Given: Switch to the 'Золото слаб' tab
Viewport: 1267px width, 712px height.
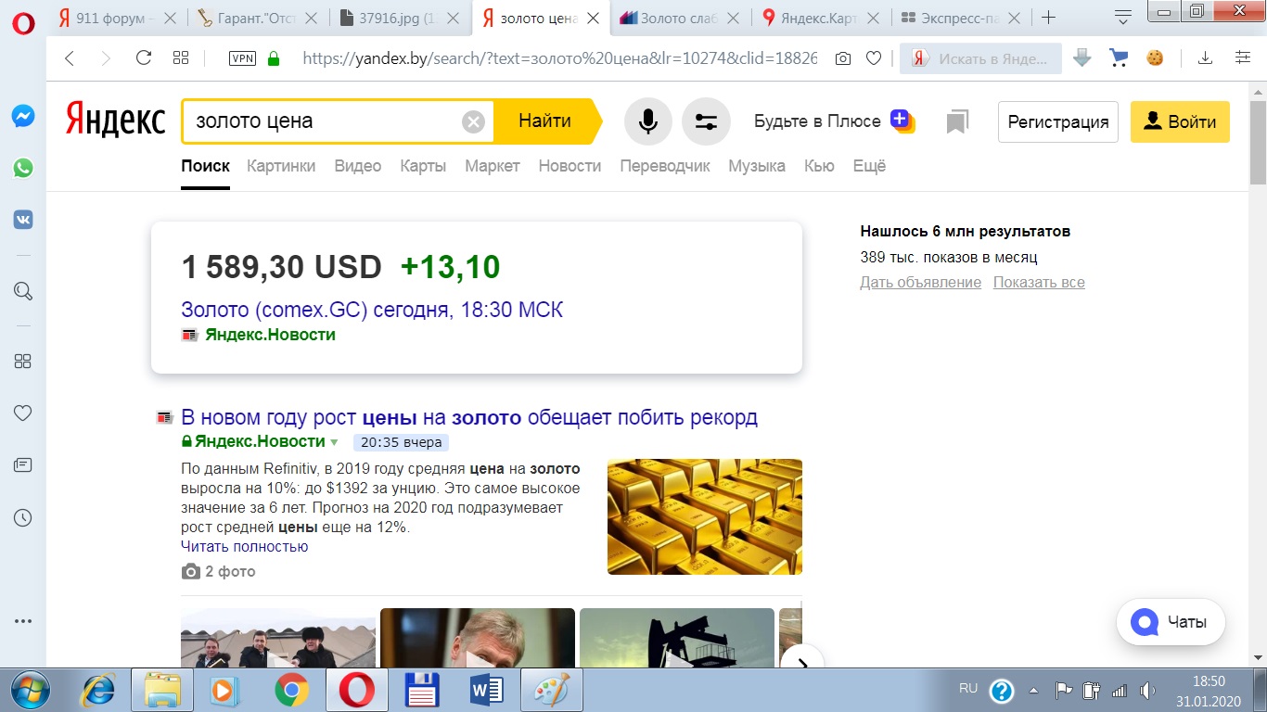Looking at the screenshot, I should pos(681,18).
